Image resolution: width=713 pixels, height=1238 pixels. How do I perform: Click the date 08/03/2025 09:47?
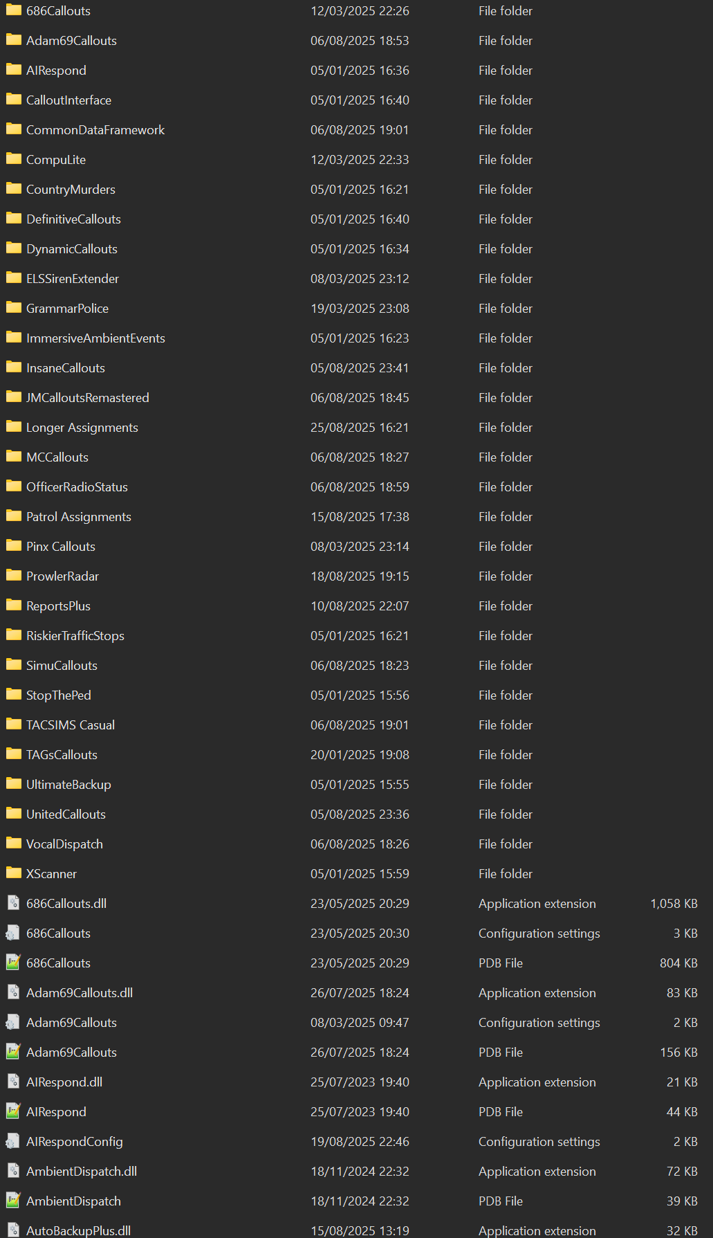tap(360, 1023)
